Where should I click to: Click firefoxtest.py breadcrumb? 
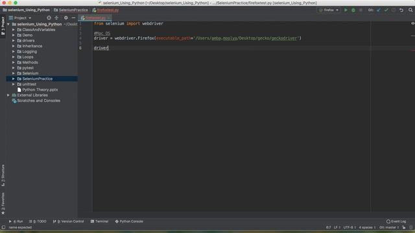point(106,10)
